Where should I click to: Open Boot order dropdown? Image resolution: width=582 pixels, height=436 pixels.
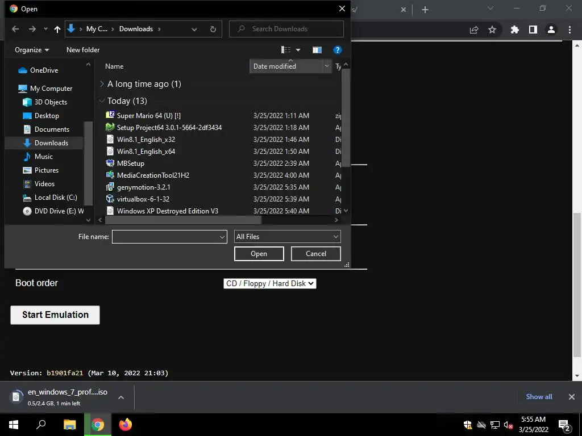(x=270, y=284)
